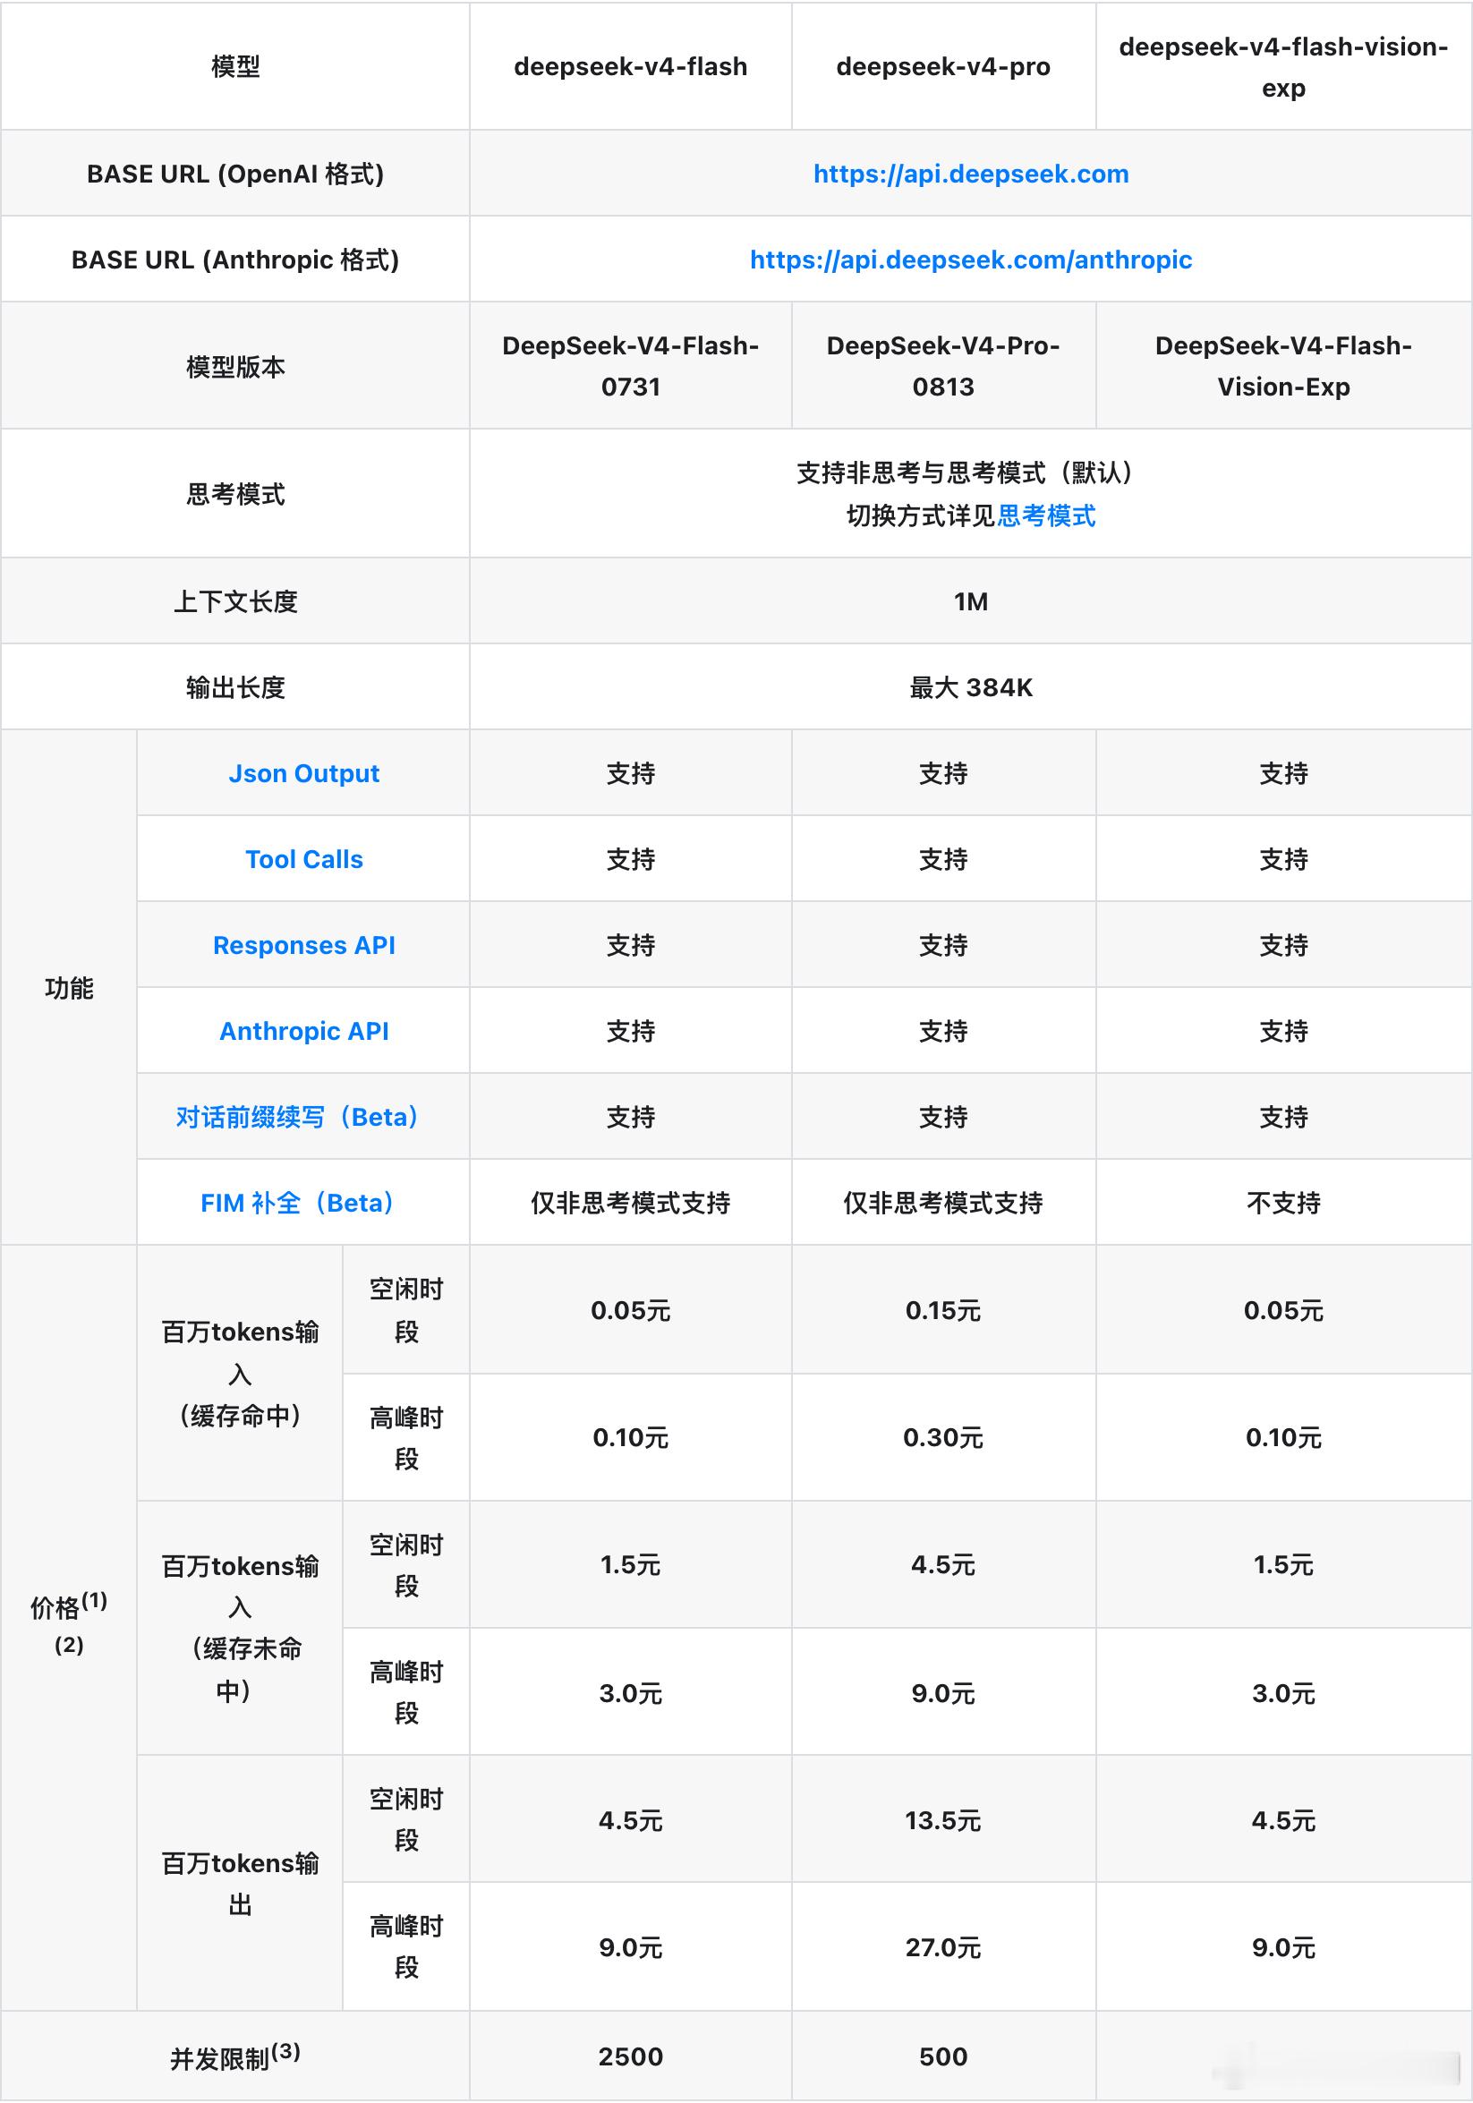1473x2103 pixels.
Task: Click the BASE URL (Anthropic 格式) label
Action: [x=235, y=260]
